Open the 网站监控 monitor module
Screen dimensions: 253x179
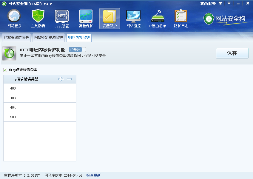tap(133, 18)
